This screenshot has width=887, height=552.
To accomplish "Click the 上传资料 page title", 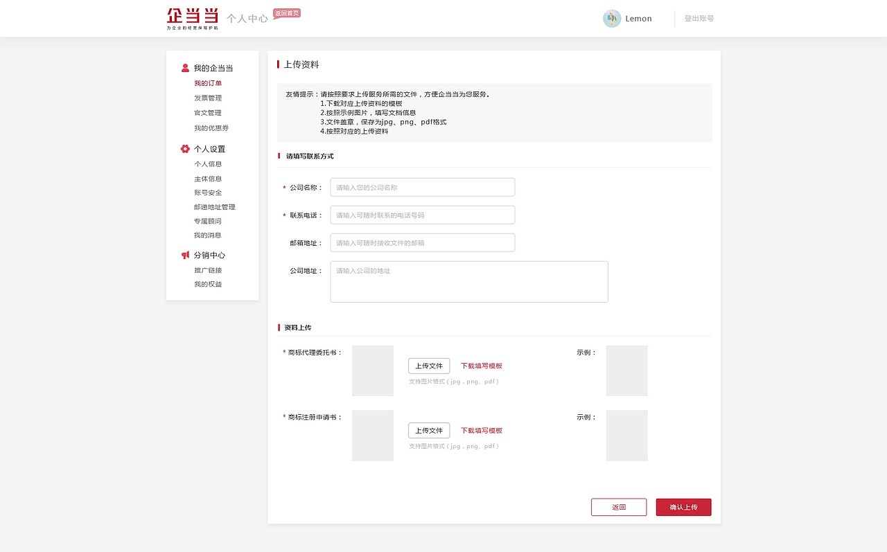I will pos(301,64).
